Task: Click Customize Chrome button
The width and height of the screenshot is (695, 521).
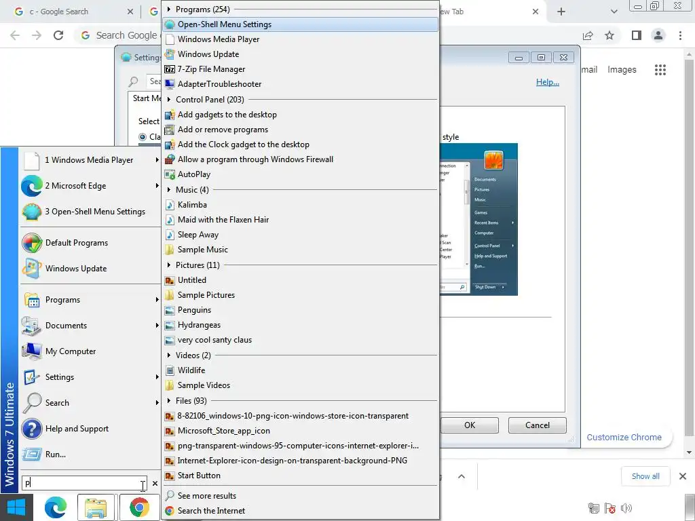Action: click(624, 438)
